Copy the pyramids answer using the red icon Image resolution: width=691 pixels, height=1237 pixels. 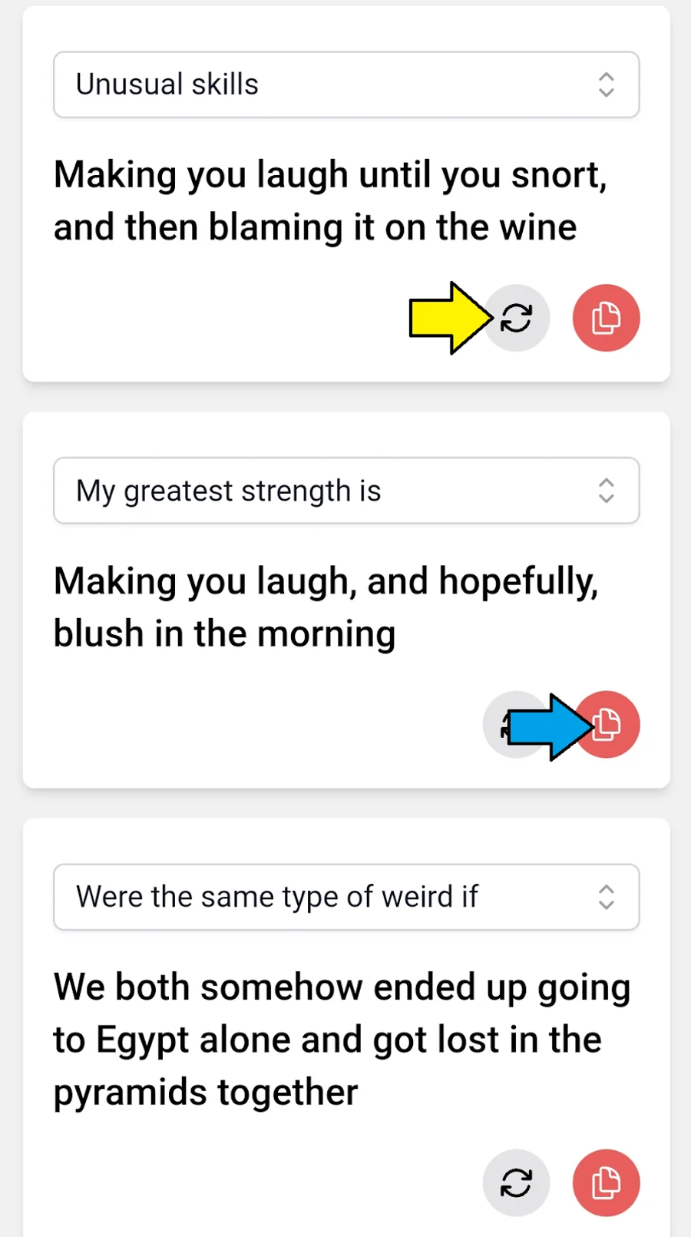606,1183
